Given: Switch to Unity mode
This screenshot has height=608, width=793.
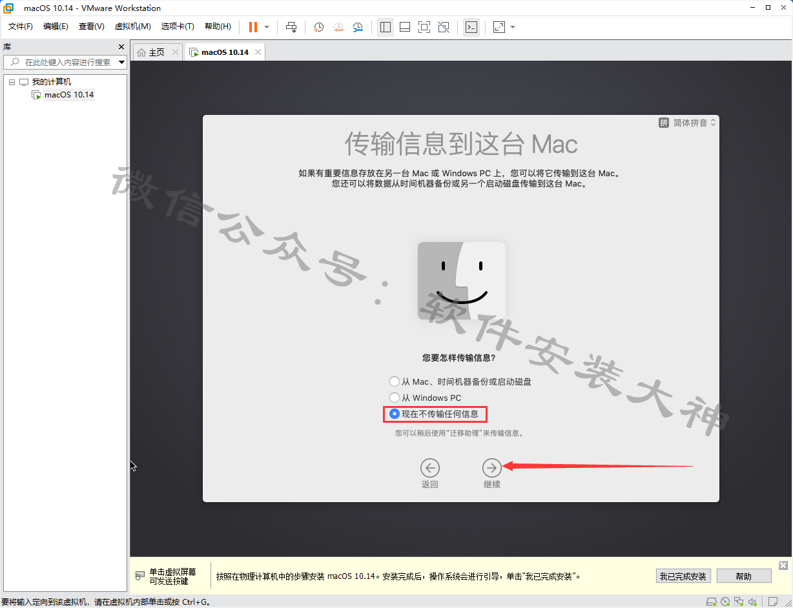Looking at the screenshot, I should click(444, 27).
